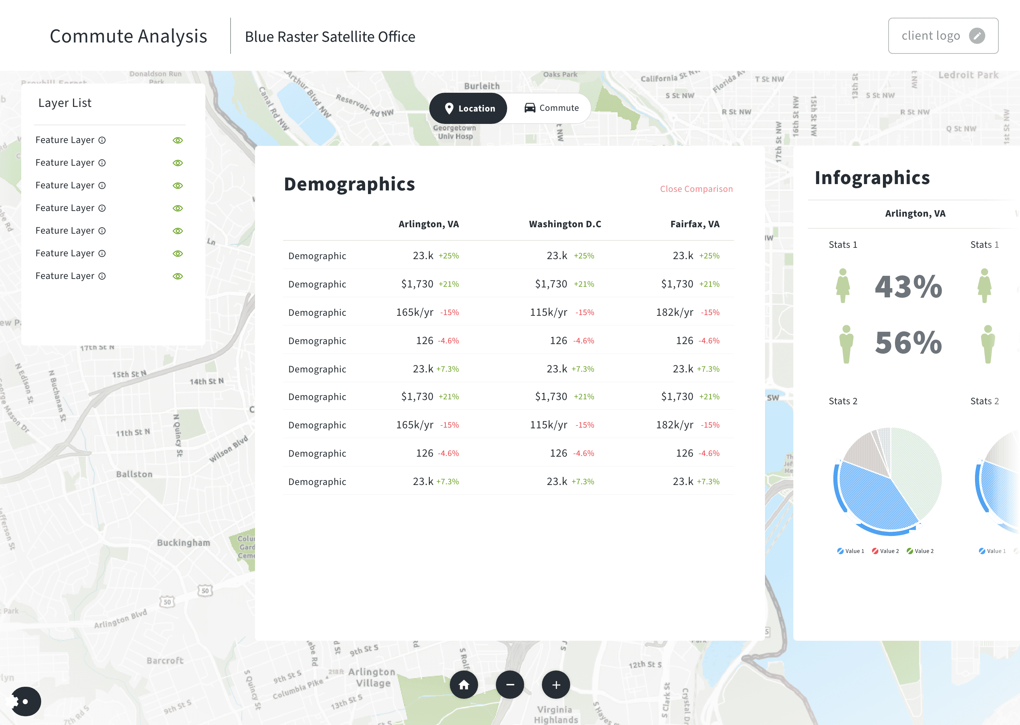Click the Value 2 legend entry under Stats 2
This screenshot has height=725, width=1020.
[886, 550]
